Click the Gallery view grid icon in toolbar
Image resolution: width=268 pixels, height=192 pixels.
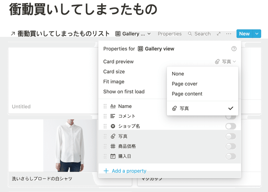118,34
